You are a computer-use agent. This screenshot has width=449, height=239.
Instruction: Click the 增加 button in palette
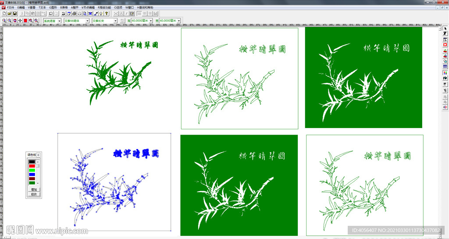(x=33, y=189)
